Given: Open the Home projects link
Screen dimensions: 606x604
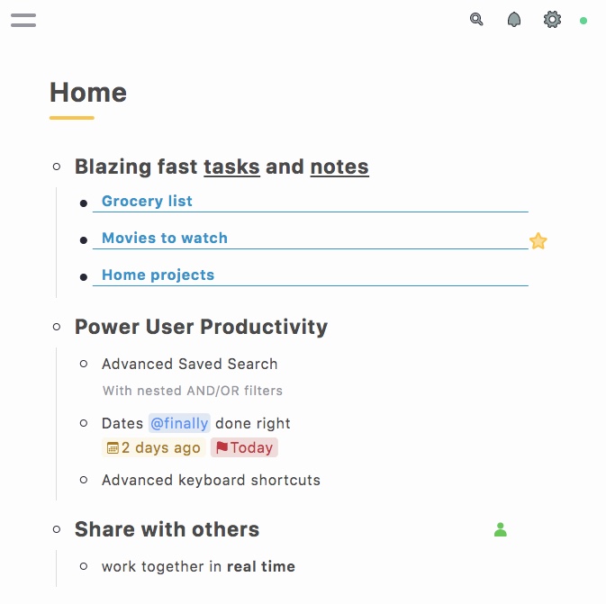Looking at the screenshot, I should click(158, 275).
